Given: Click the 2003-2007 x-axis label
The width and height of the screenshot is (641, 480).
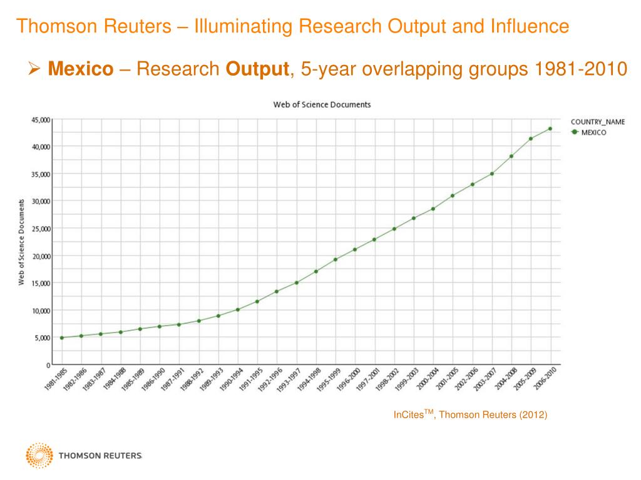Looking at the screenshot, I should pyautogui.click(x=485, y=379).
